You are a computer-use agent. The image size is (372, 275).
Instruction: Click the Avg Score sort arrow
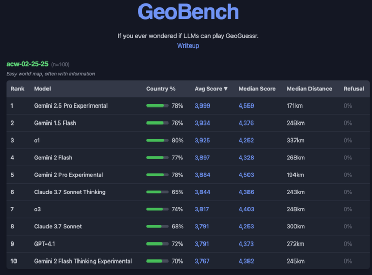(226, 89)
